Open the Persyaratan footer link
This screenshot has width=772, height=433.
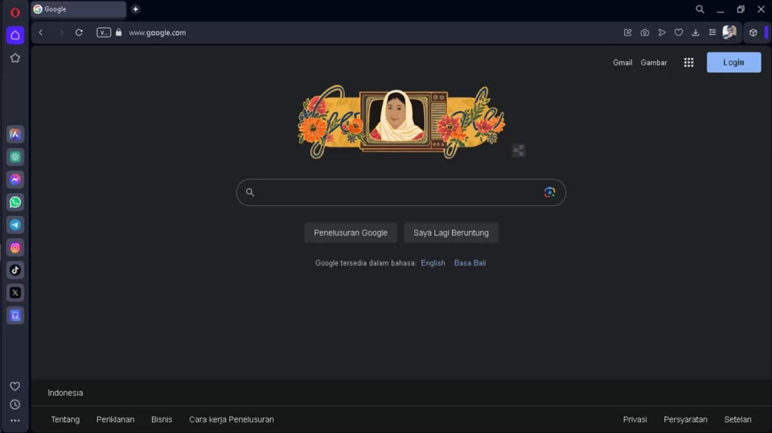(685, 419)
